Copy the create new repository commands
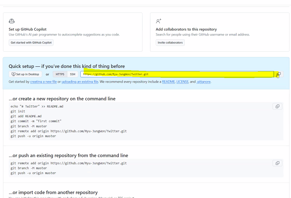This screenshot has width=291, height=198. click(277, 106)
